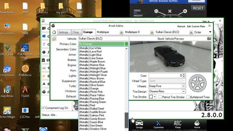233x131 pixels.
Task: Click Sign In on Save Editor title bar
Action: (x=206, y=21)
